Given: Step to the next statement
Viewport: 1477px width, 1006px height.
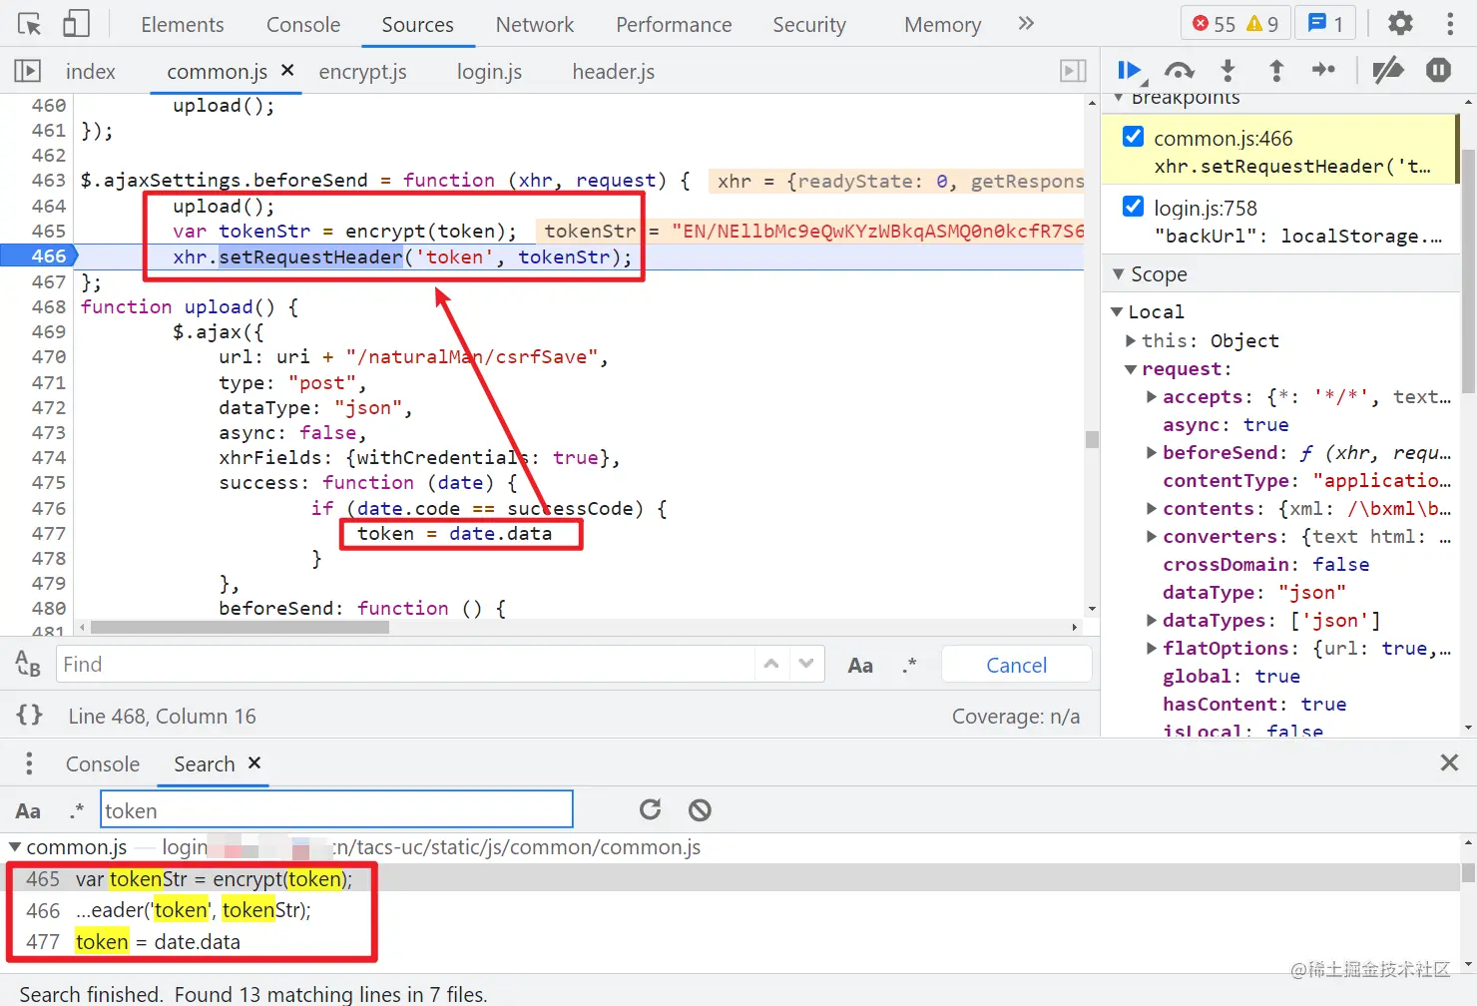Looking at the screenshot, I should click(1323, 70).
